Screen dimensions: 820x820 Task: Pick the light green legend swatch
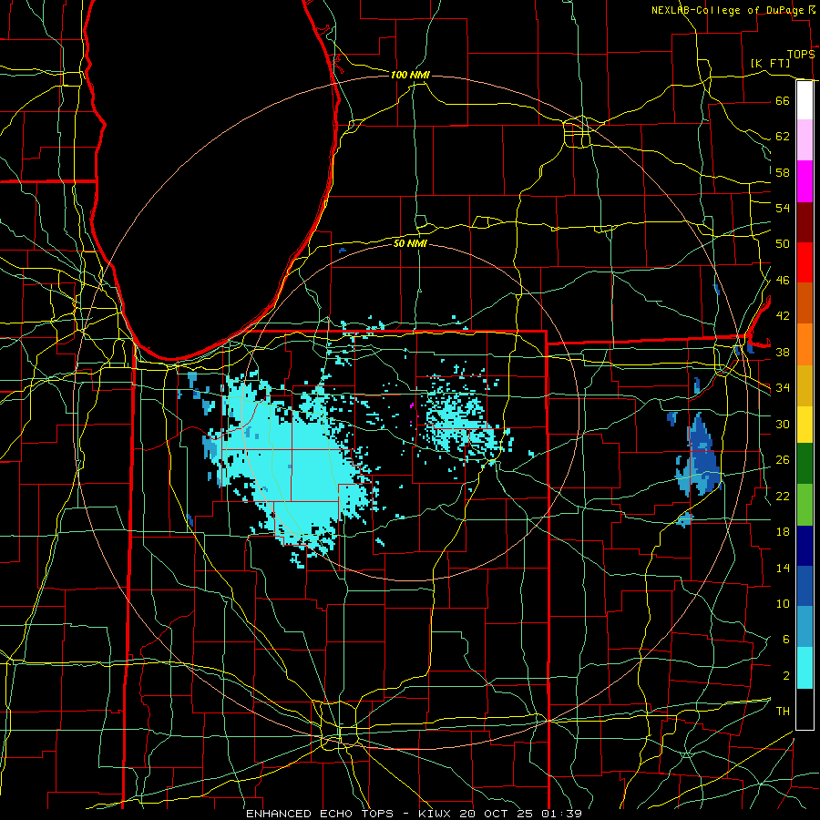click(x=805, y=505)
